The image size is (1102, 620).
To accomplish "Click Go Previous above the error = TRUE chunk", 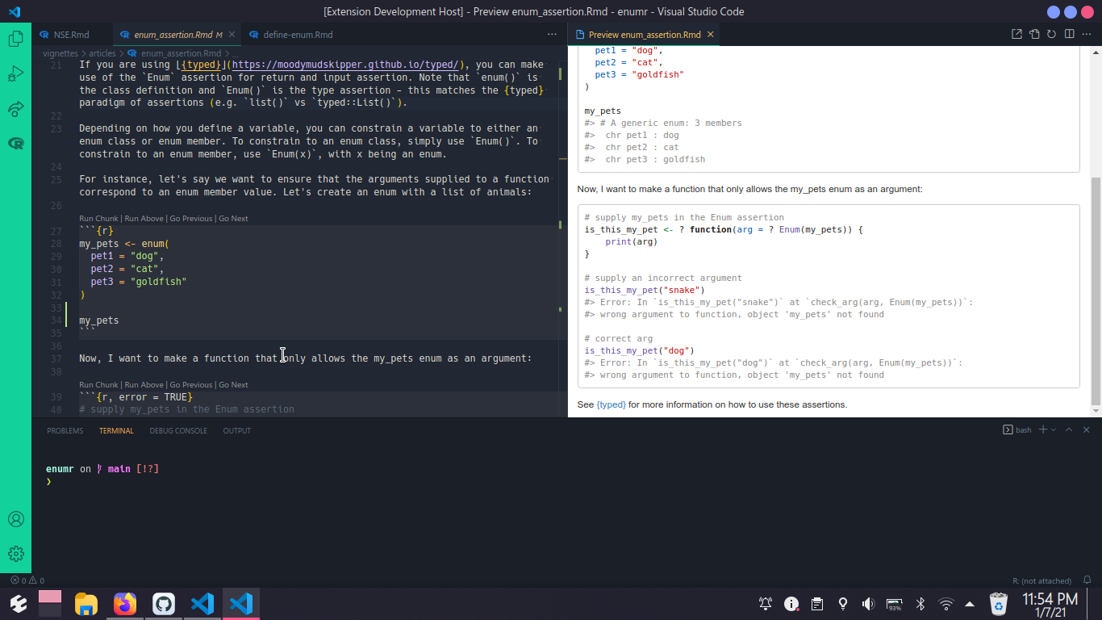I will click(x=191, y=385).
